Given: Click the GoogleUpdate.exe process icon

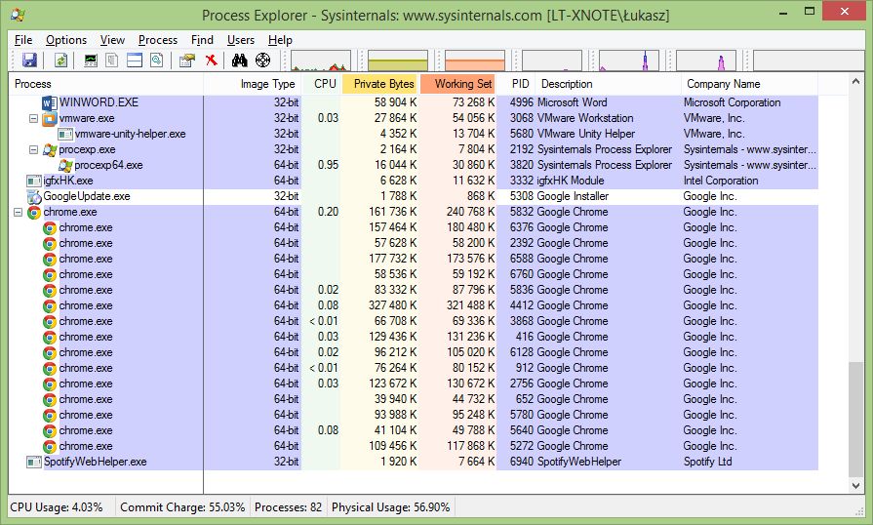Looking at the screenshot, I should point(34,196).
